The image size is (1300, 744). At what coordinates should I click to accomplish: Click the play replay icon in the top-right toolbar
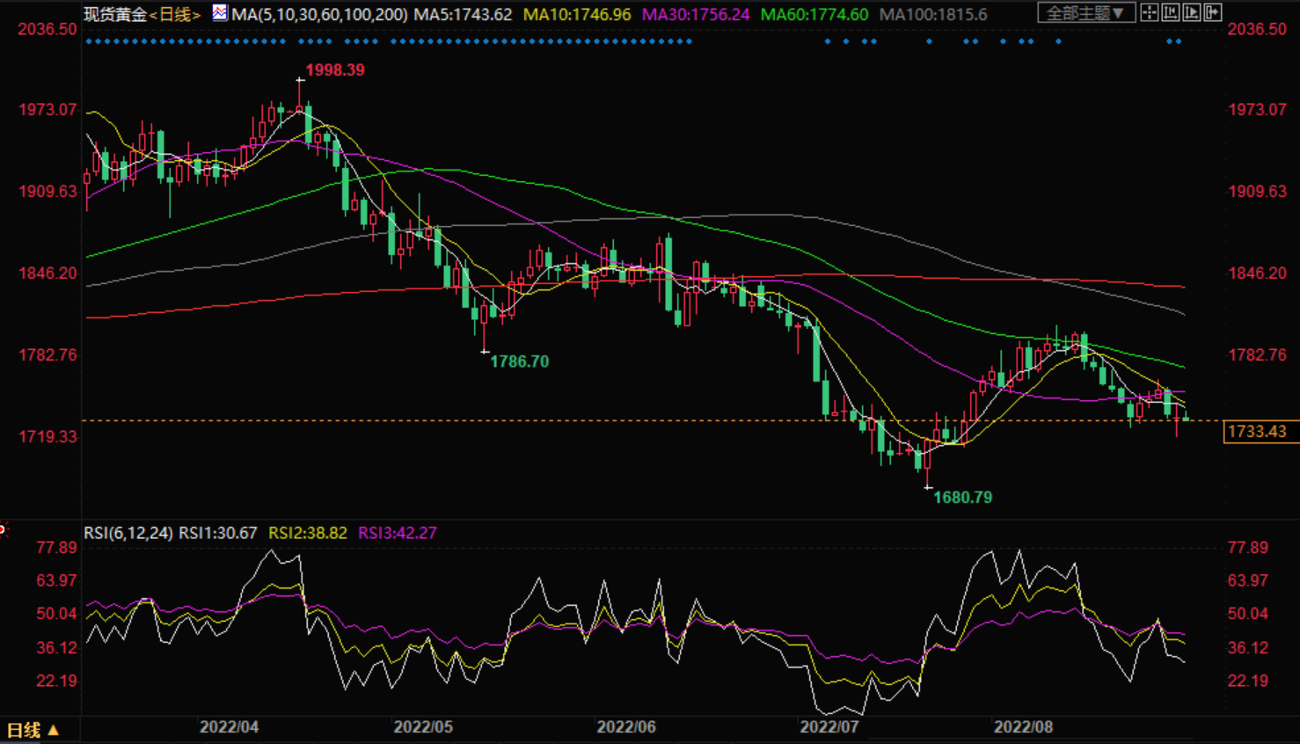click(1192, 12)
